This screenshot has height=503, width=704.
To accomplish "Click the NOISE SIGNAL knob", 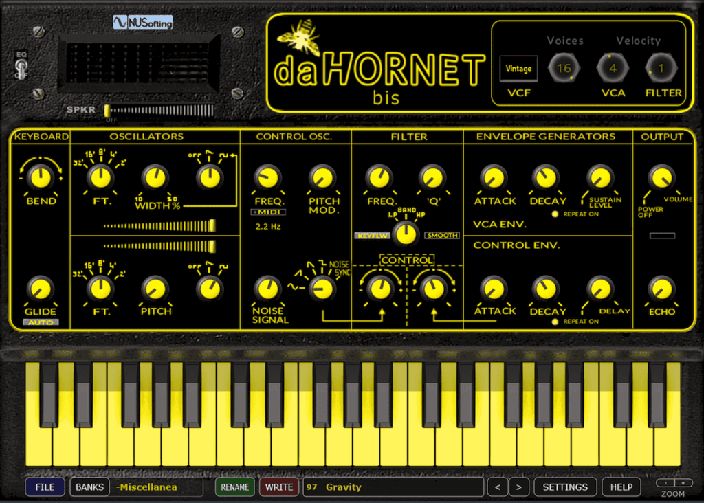I will pyautogui.click(x=268, y=289).
